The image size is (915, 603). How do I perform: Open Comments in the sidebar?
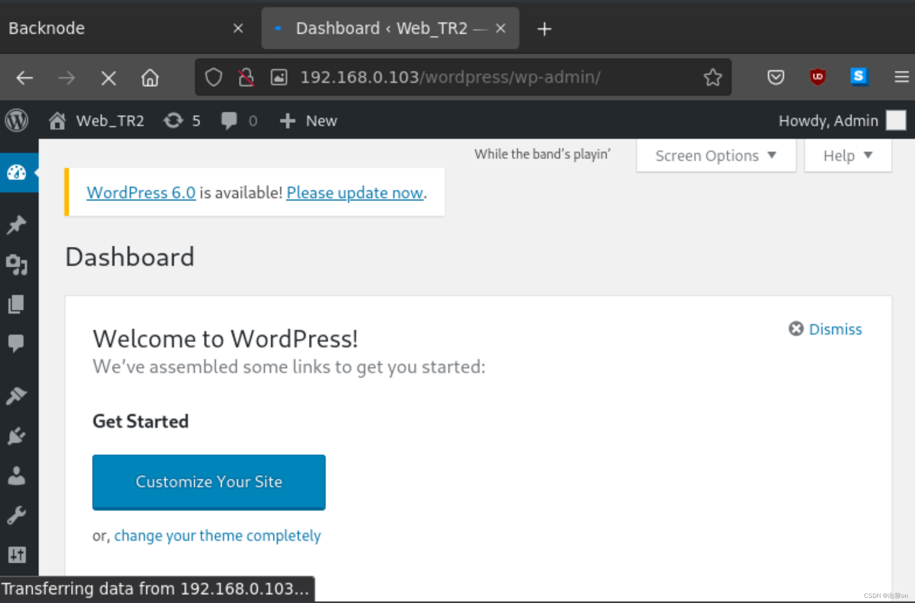17,343
